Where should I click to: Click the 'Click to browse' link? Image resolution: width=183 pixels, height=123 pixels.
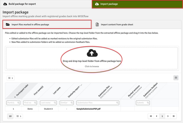[92, 66]
